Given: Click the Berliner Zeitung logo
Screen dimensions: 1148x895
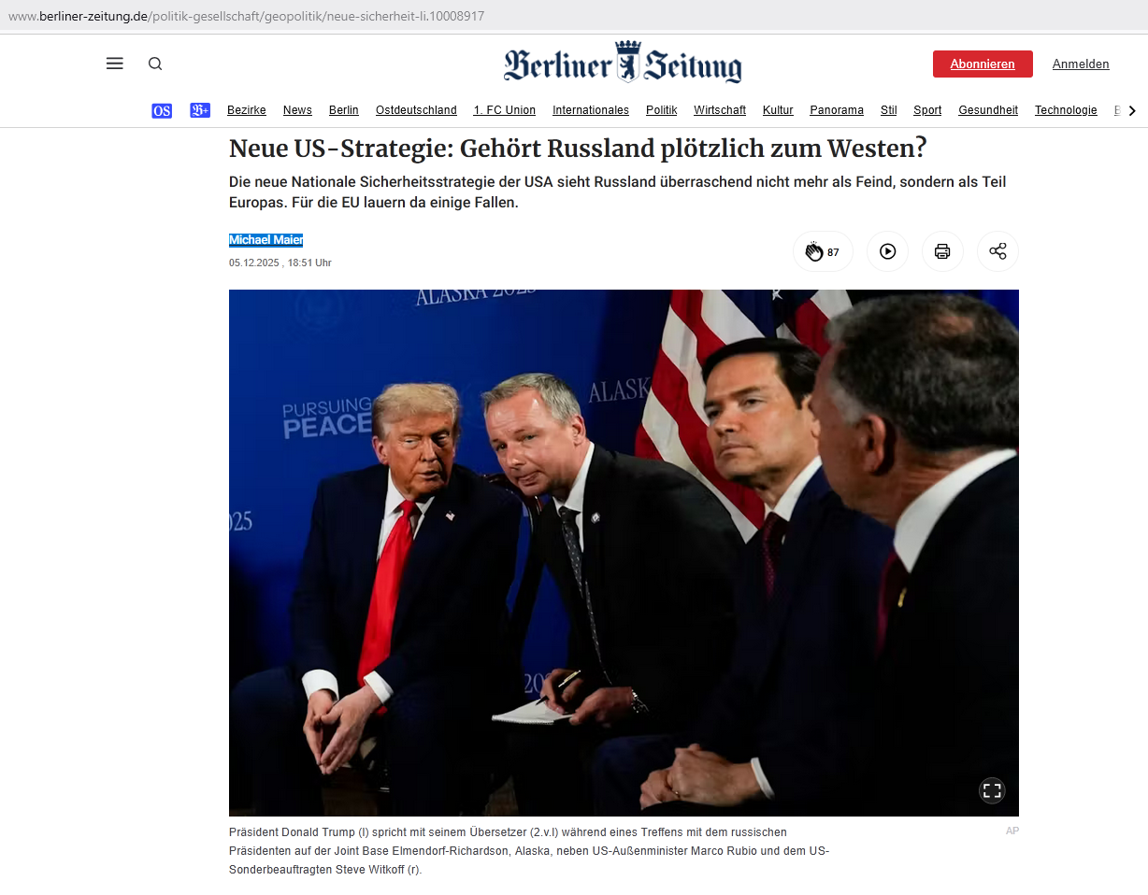Looking at the screenshot, I should (623, 63).
